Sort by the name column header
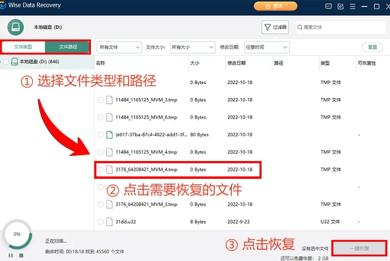The width and height of the screenshot is (390, 261). (101, 63)
